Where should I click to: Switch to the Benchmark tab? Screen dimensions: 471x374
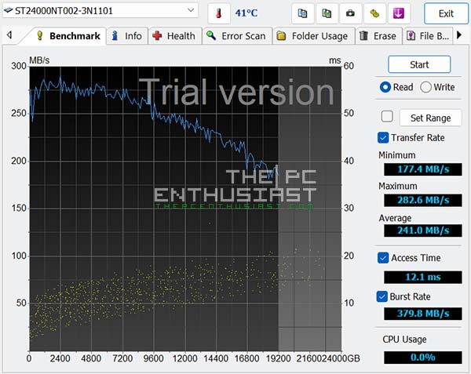click(68, 36)
